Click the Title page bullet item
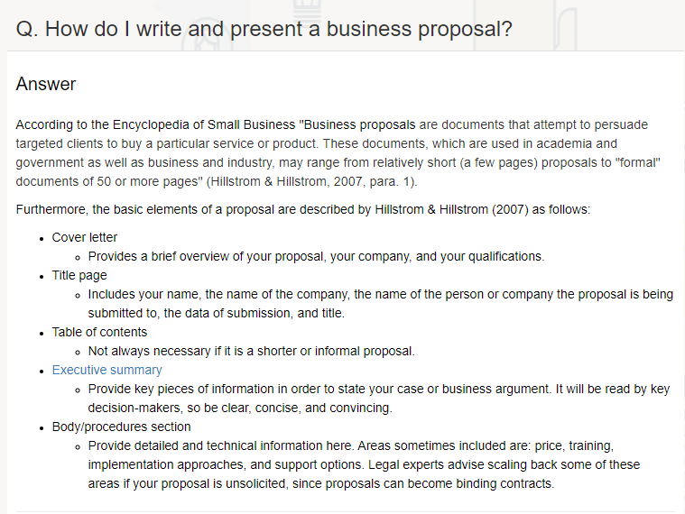Viewport: 685px width, 514px height. click(79, 275)
